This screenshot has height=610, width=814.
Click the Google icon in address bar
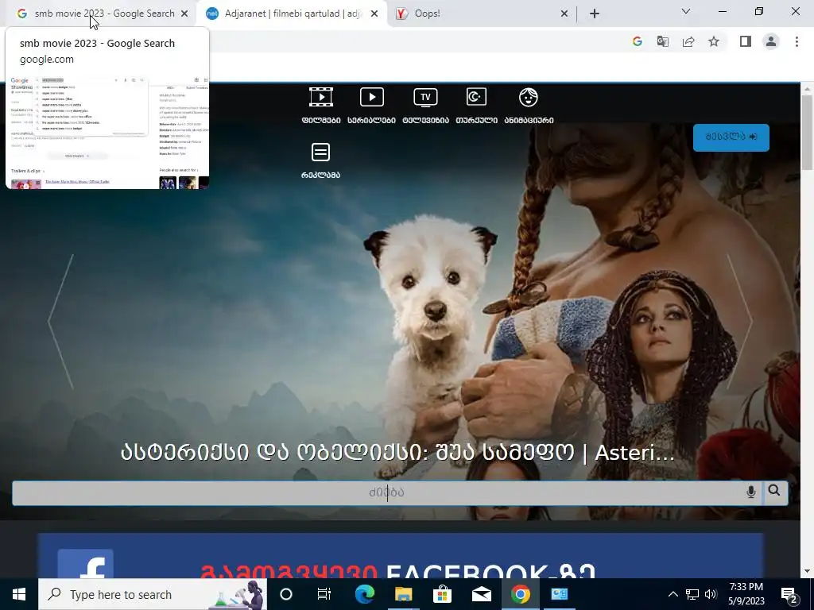click(x=638, y=41)
